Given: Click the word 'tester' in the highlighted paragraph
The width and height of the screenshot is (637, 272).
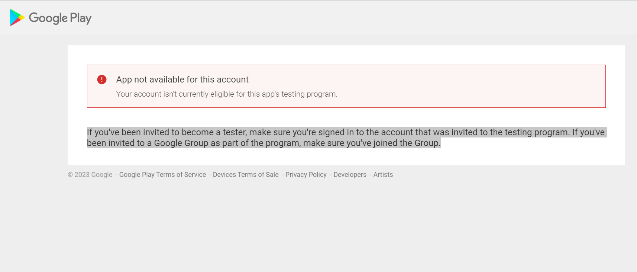Looking at the screenshot, I should (234, 132).
